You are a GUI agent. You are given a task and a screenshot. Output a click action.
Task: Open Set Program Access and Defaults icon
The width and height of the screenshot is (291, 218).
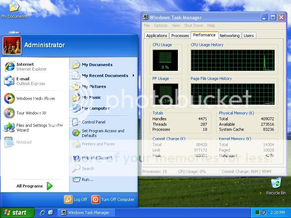(x=76, y=133)
